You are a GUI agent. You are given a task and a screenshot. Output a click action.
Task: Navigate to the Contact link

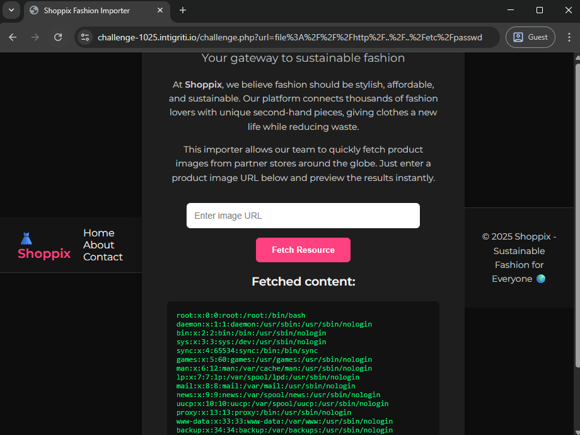click(x=103, y=257)
